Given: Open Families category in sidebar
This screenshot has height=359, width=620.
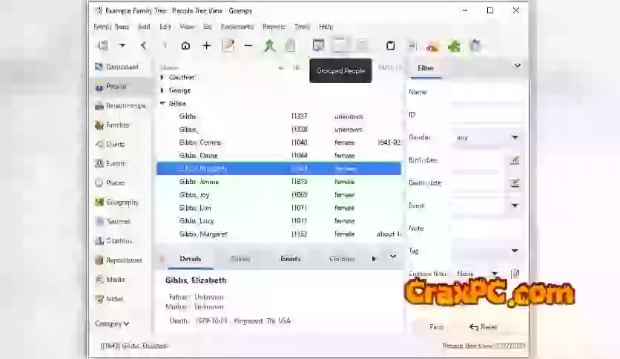Looking at the screenshot, I should point(121,125).
